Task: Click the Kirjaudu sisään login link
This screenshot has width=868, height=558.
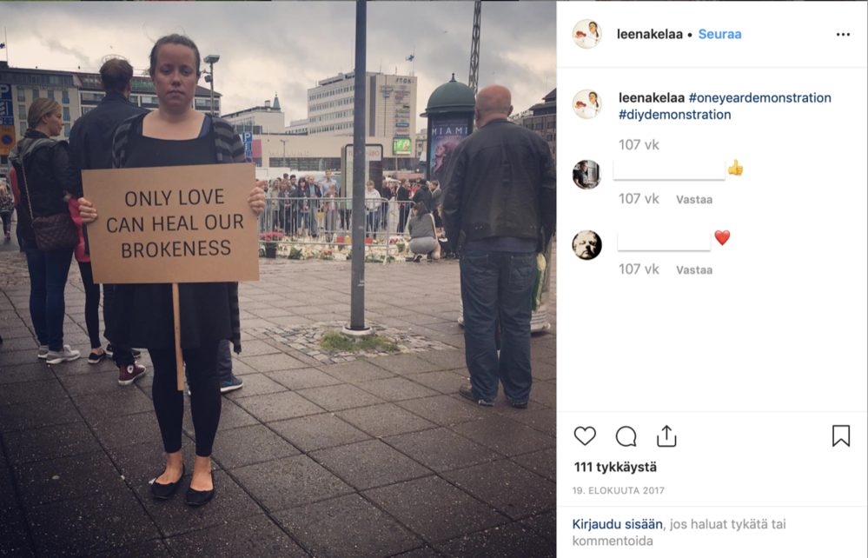Action: 617,524
